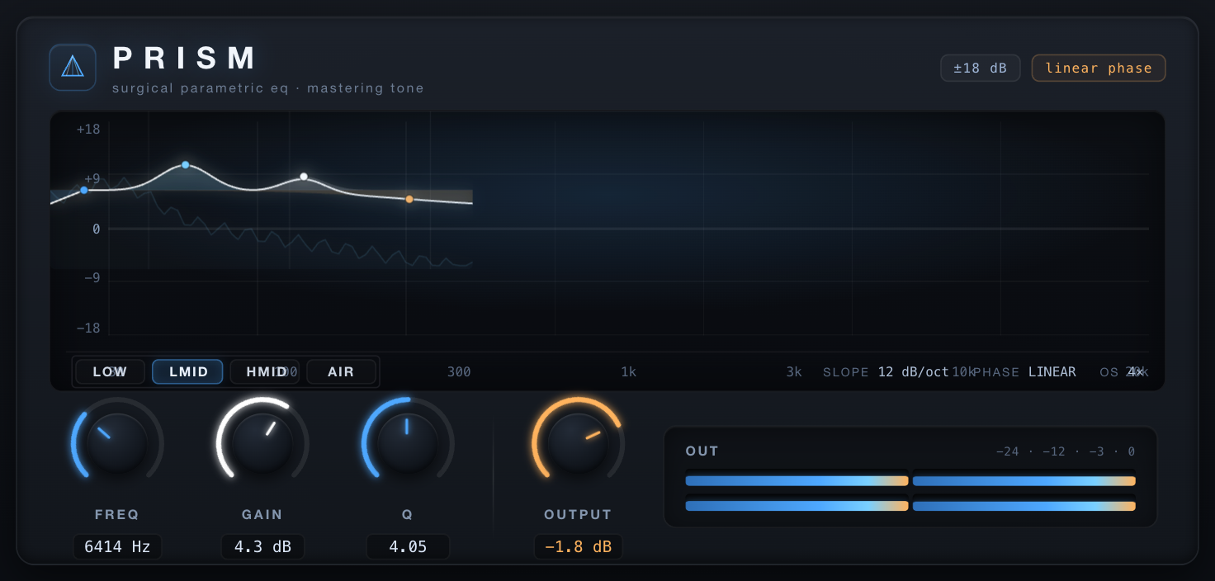Click the orange AIR node on the curve
This screenshot has height=581, width=1215.
[409, 199]
